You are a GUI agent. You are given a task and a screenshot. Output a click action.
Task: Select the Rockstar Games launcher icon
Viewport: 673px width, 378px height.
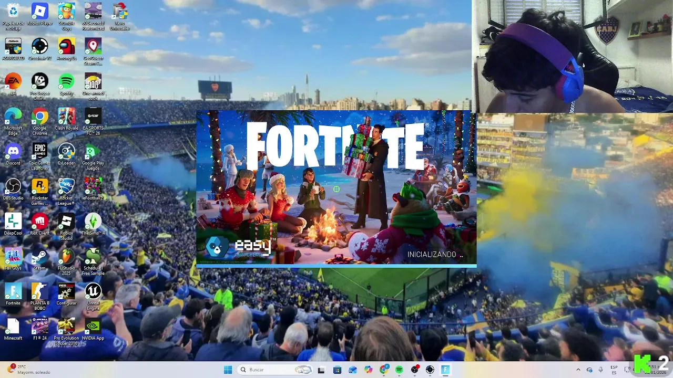coord(40,192)
